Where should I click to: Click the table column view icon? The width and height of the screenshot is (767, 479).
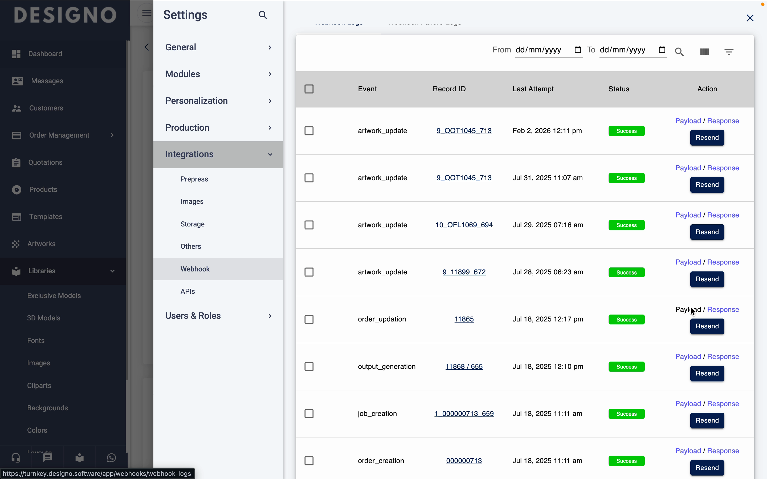(704, 52)
